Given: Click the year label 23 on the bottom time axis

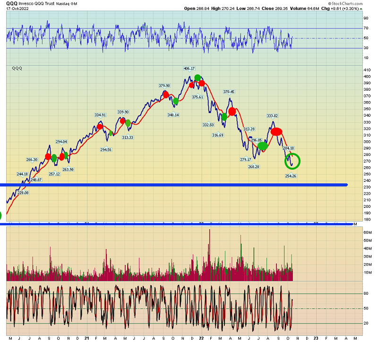Looking at the screenshot, I should pyautogui.click(x=316, y=338).
